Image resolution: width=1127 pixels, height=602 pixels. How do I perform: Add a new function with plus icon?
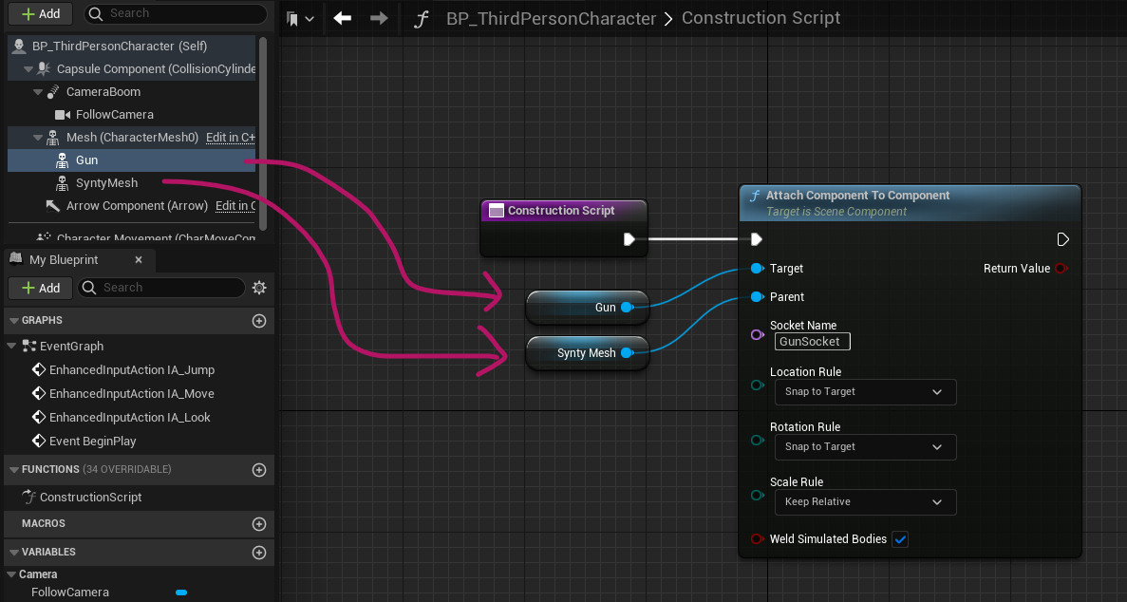coord(259,470)
